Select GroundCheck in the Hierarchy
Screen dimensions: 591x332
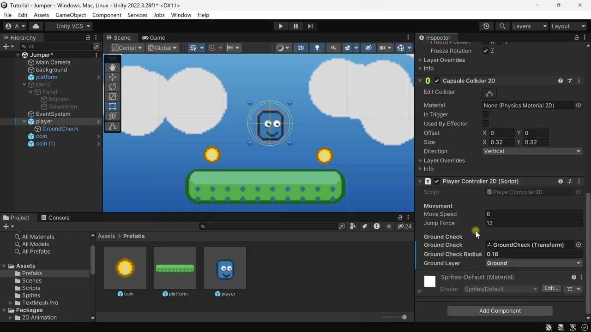tap(60, 129)
